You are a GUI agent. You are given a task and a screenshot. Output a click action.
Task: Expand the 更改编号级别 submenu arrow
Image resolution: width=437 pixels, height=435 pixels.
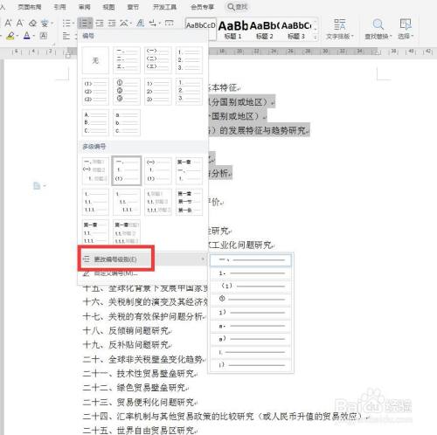(x=203, y=259)
